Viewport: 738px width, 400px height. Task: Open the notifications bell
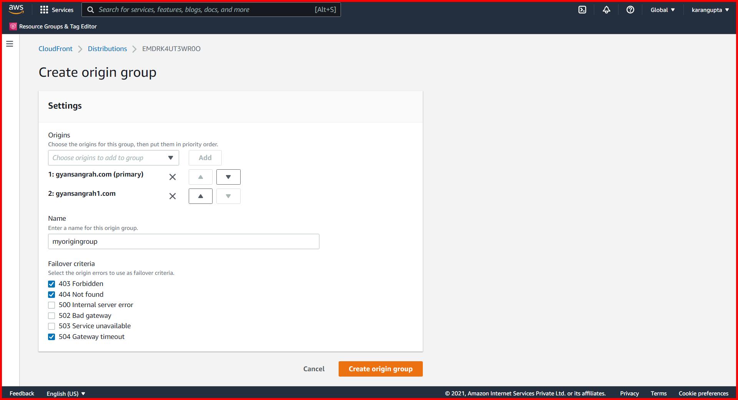pyautogui.click(x=606, y=10)
